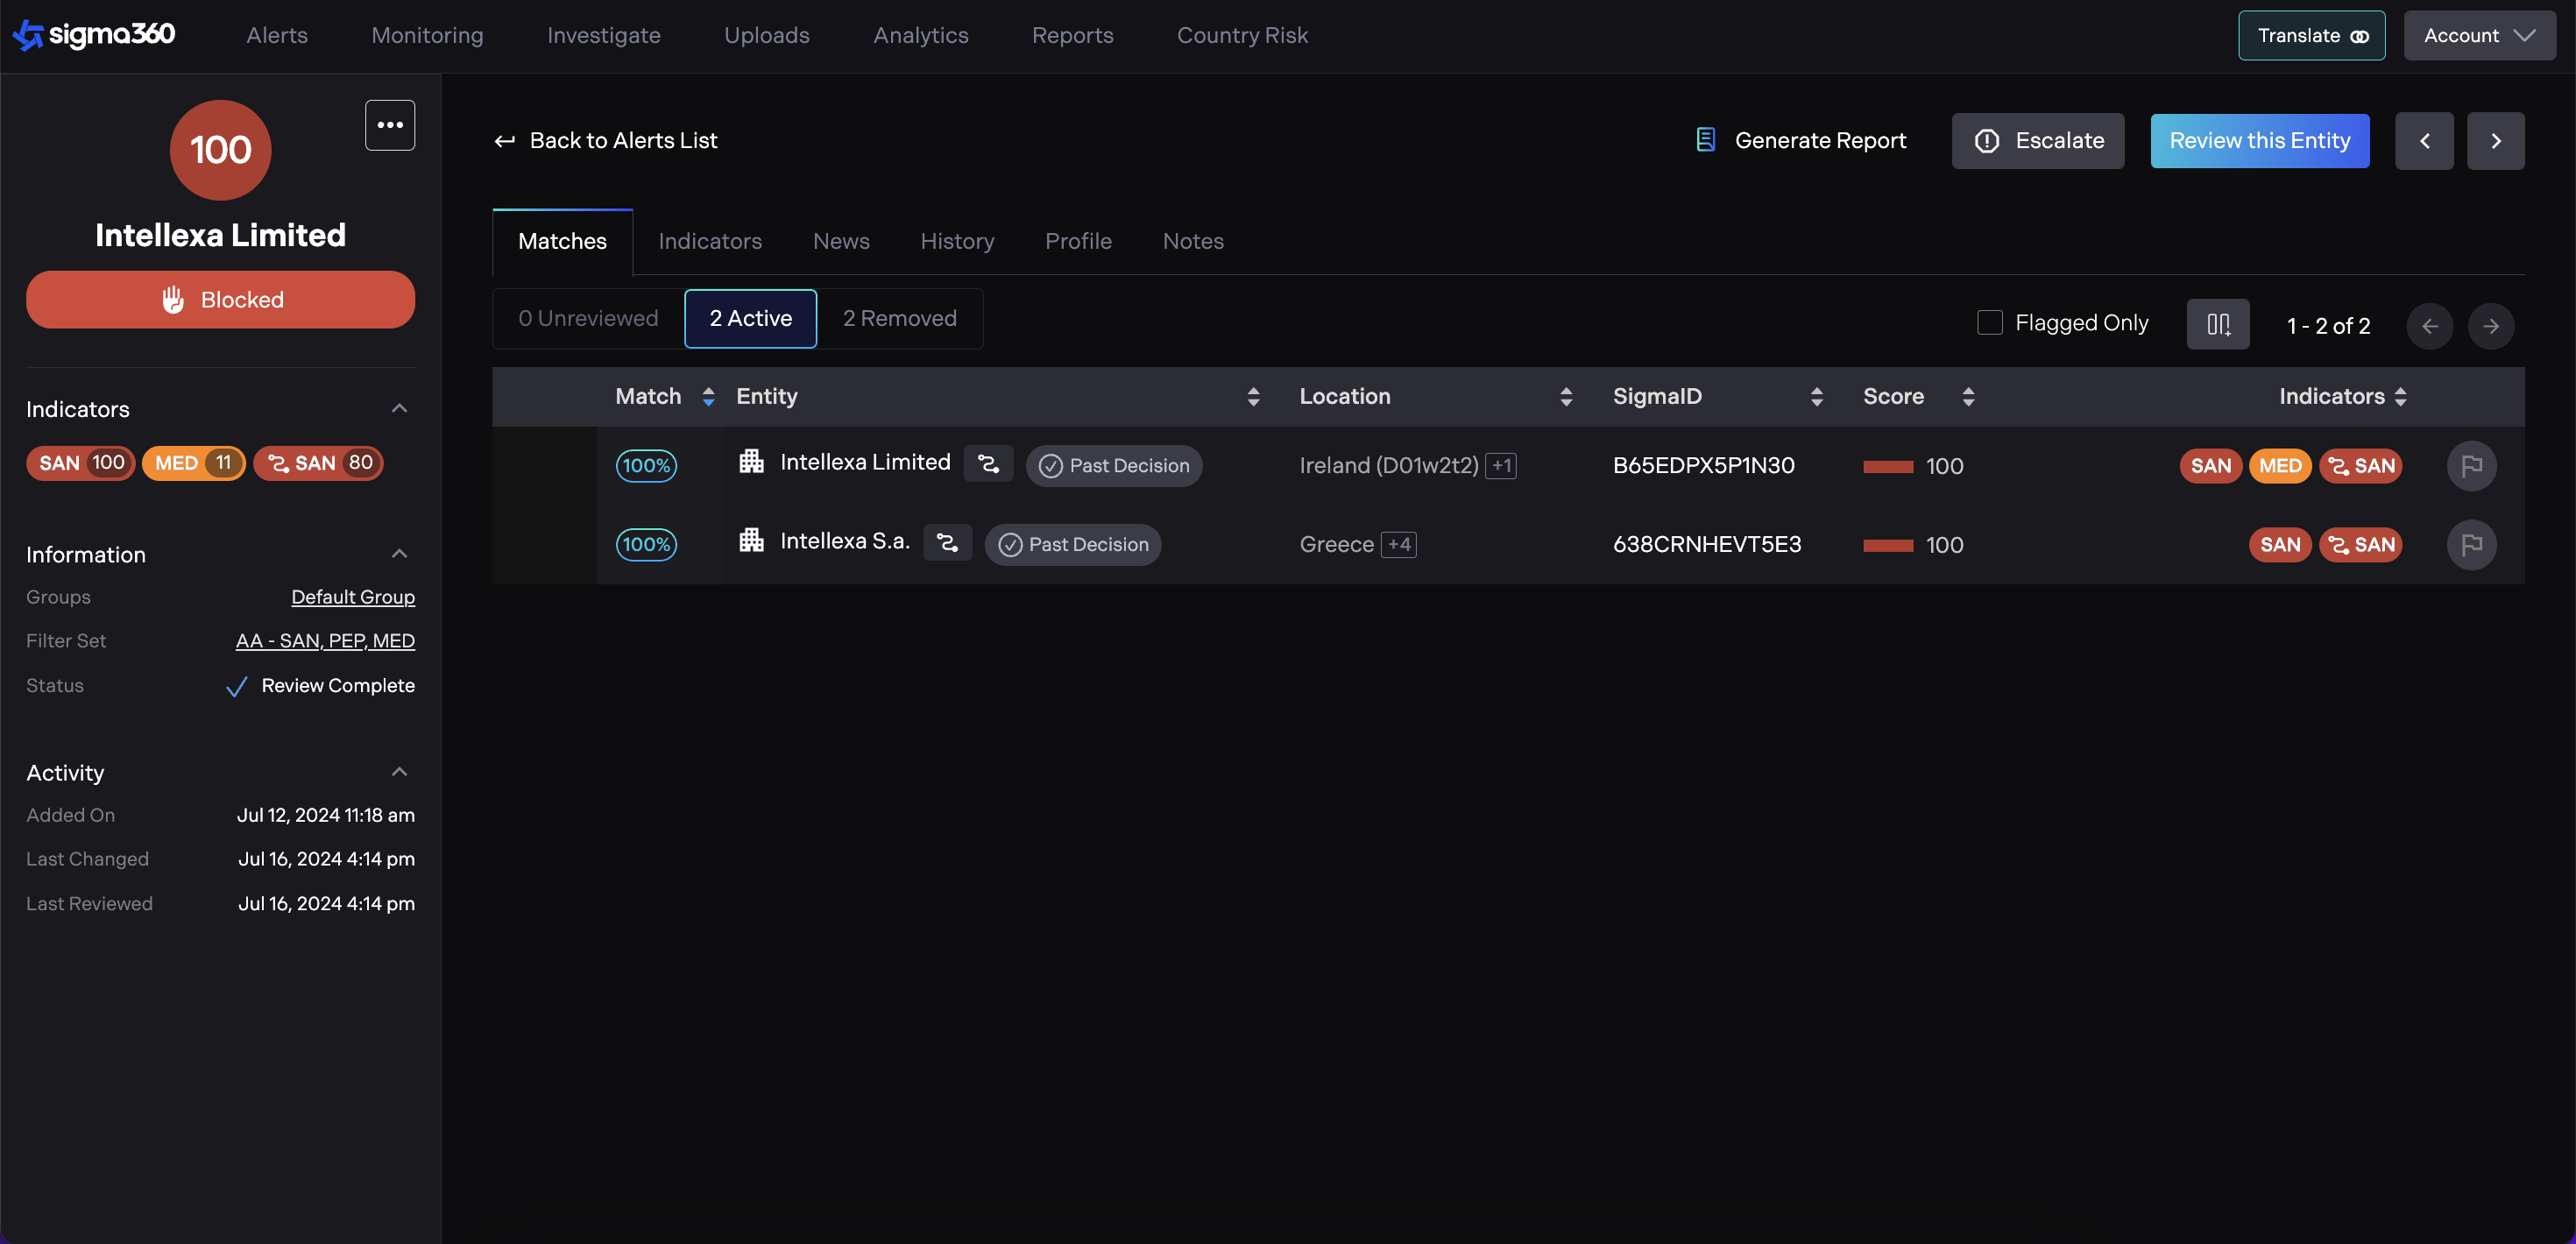Click the red Blocked status bar
2576x1244 pixels.
pos(220,300)
